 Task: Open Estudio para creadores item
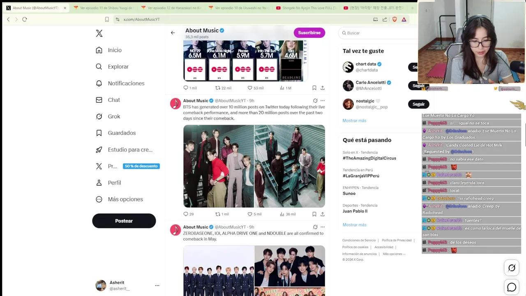(x=124, y=150)
